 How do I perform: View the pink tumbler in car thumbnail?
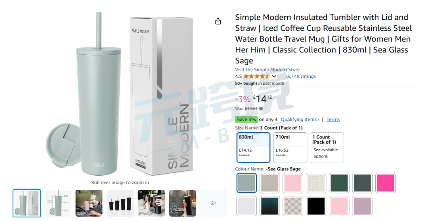(89, 203)
